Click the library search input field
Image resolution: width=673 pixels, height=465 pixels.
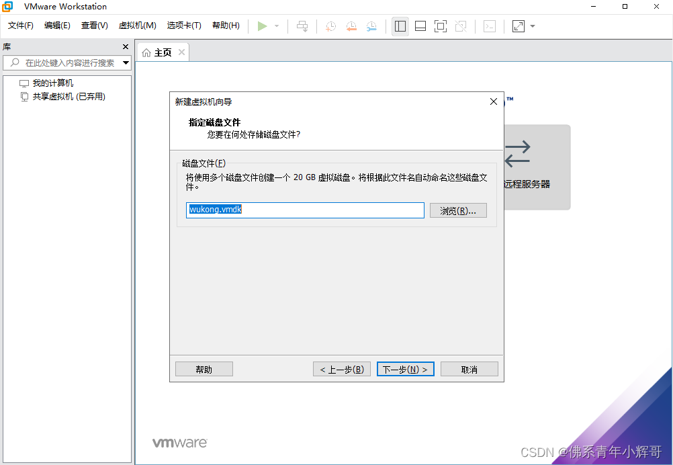pos(69,62)
